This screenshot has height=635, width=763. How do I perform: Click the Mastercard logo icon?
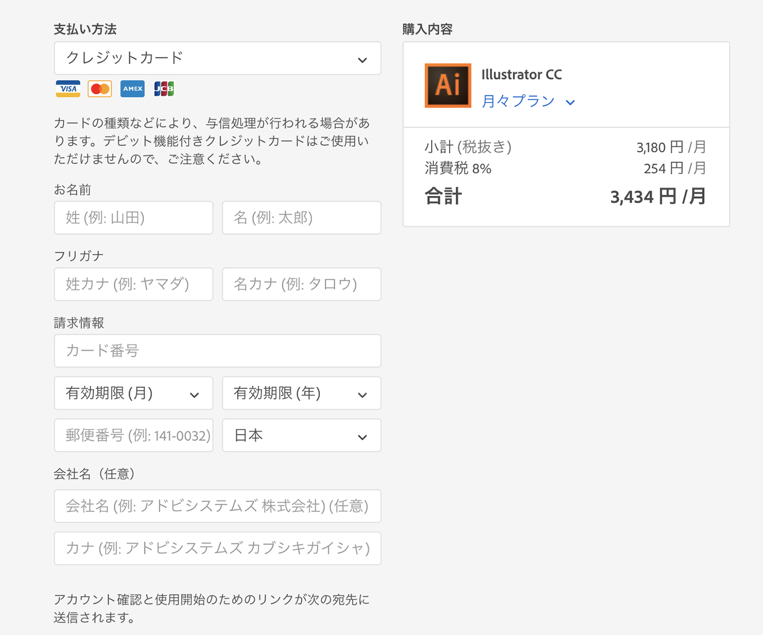point(100,89)
